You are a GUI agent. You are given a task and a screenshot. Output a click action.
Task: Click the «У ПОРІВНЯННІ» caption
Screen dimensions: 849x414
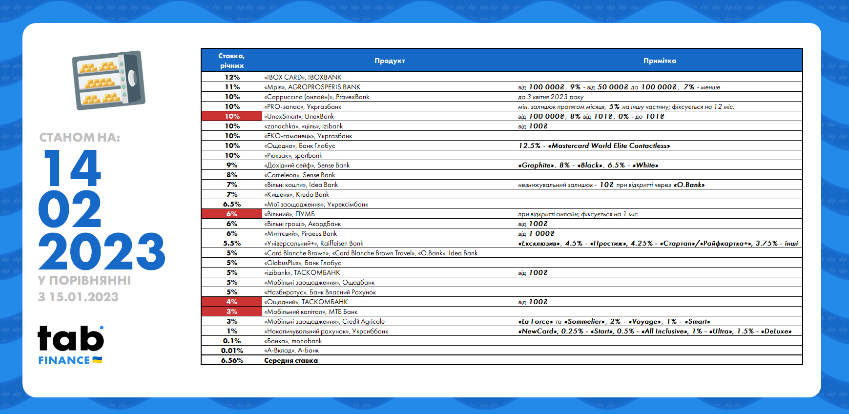[84, 280]
